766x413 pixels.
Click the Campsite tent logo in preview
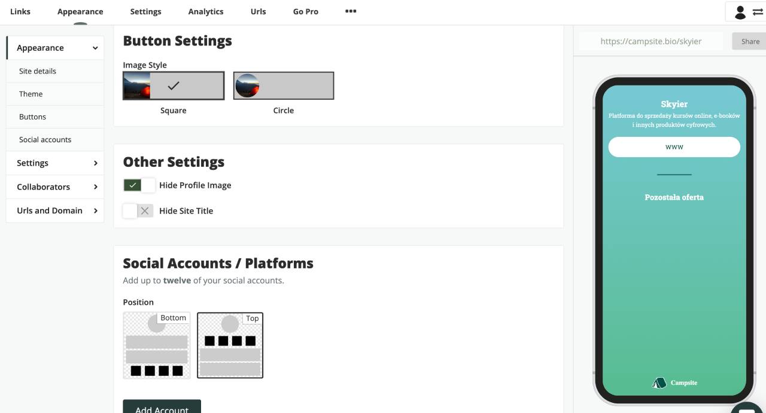[x=659, y=383]
